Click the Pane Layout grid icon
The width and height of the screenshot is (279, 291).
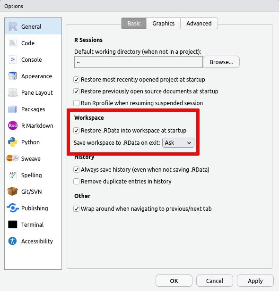tap(13, 92)
